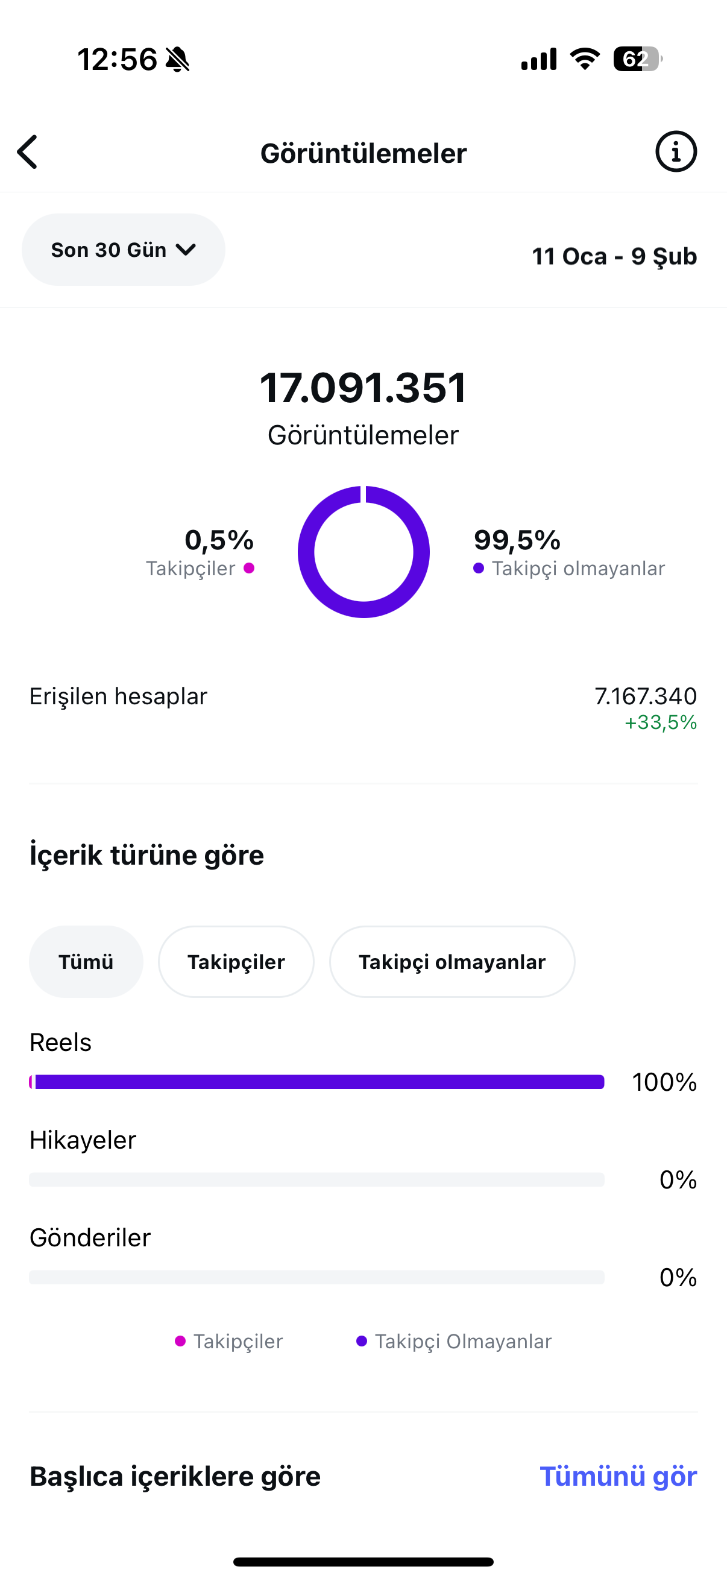Tap the Hikayeler empty bar
The image size is (727, 1581).
(316, 1179)
